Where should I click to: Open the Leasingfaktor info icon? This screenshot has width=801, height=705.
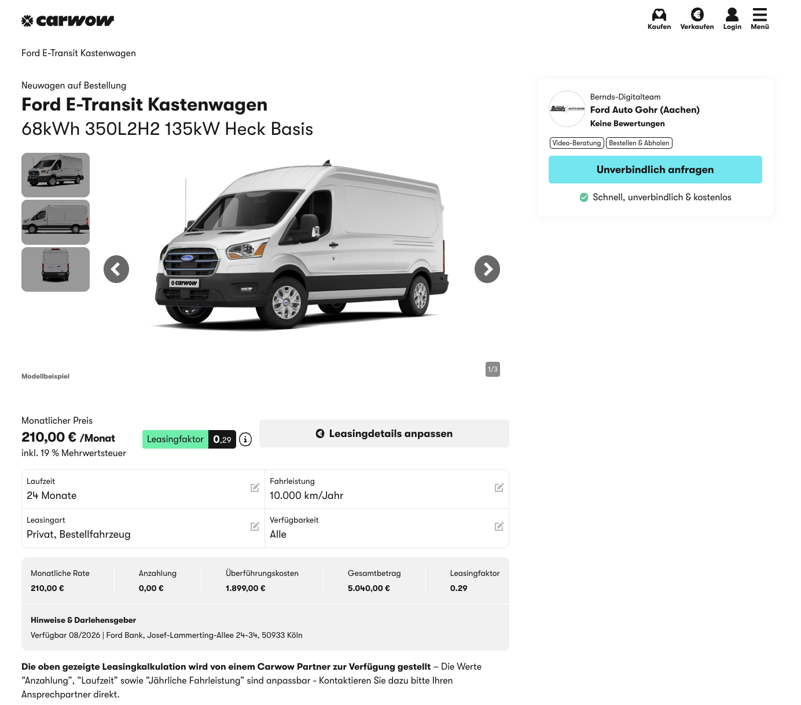[x=245, y=439]
